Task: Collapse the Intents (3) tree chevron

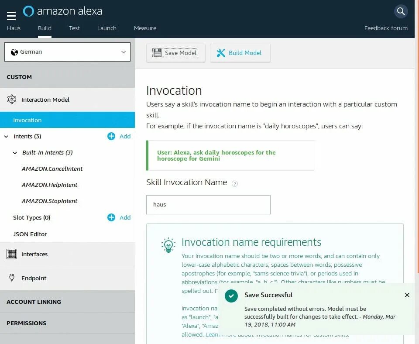Action: (x=6, y=137)
